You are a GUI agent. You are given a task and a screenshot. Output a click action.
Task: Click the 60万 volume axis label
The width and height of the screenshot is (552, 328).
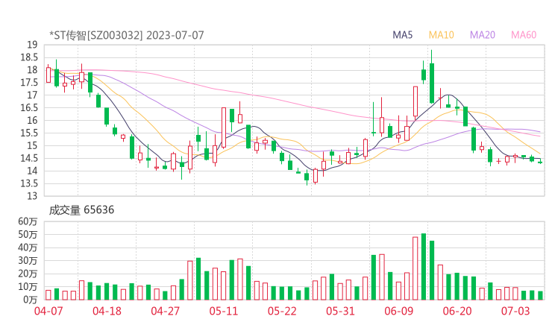28,222
